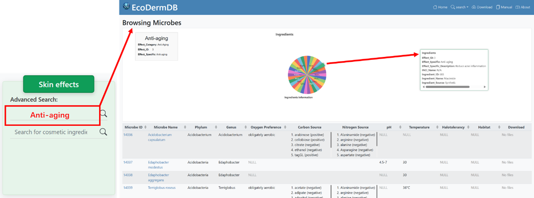Open the About page
The width and height of the screenshot is (534, 198).
523,7
